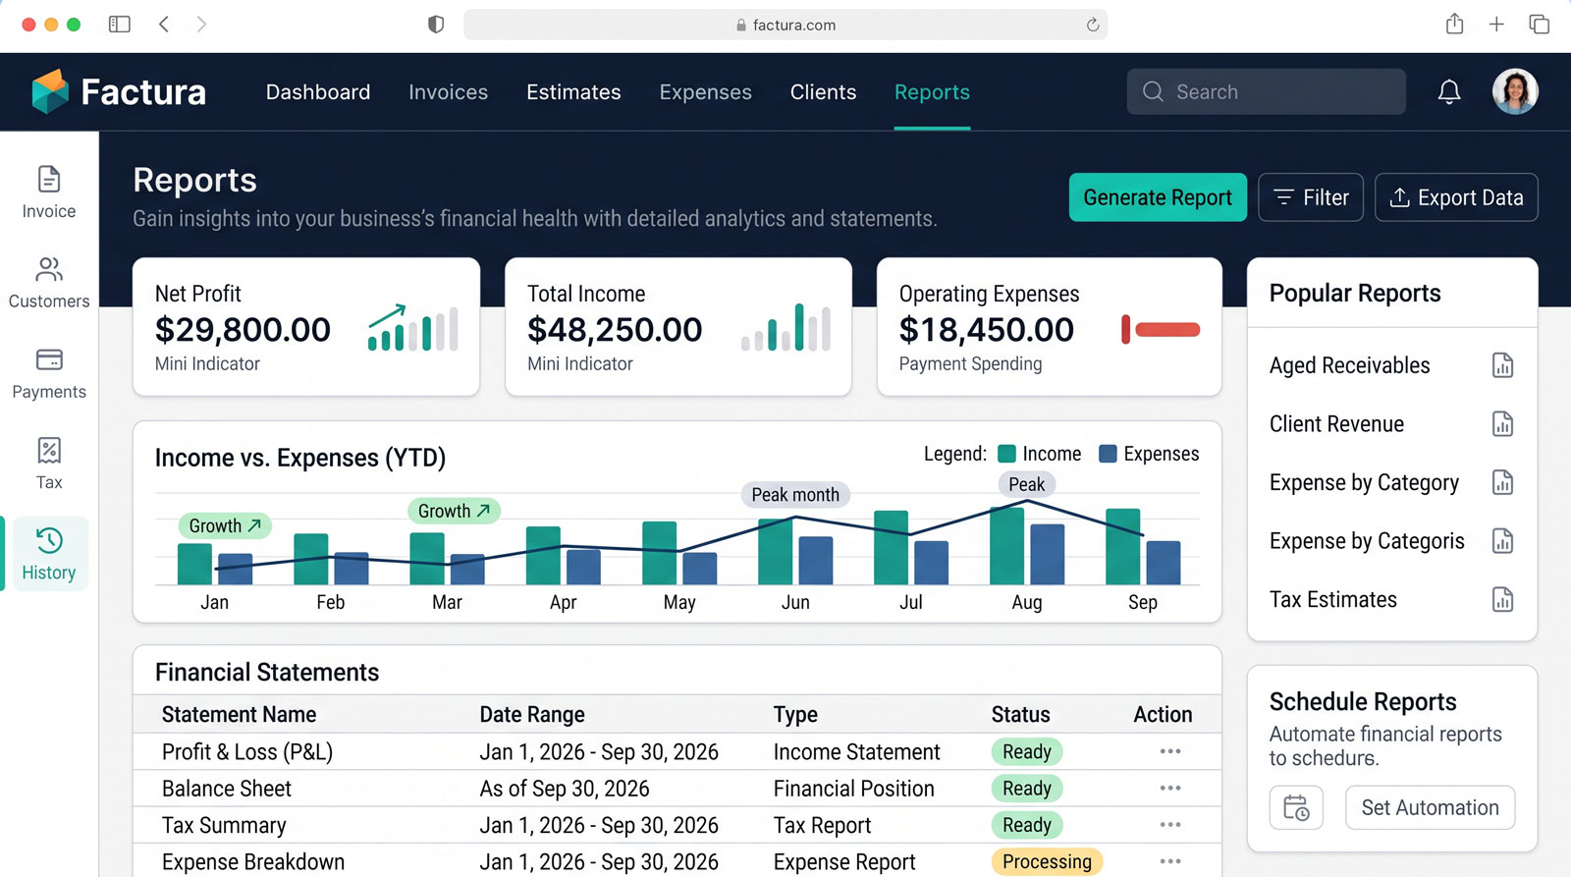Open the Expense by Category report icon
1571x877 pixels.
(1502, 482)
